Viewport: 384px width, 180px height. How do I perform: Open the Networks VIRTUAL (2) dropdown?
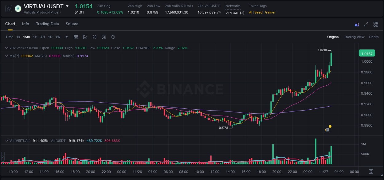click(x=234, y=13)
